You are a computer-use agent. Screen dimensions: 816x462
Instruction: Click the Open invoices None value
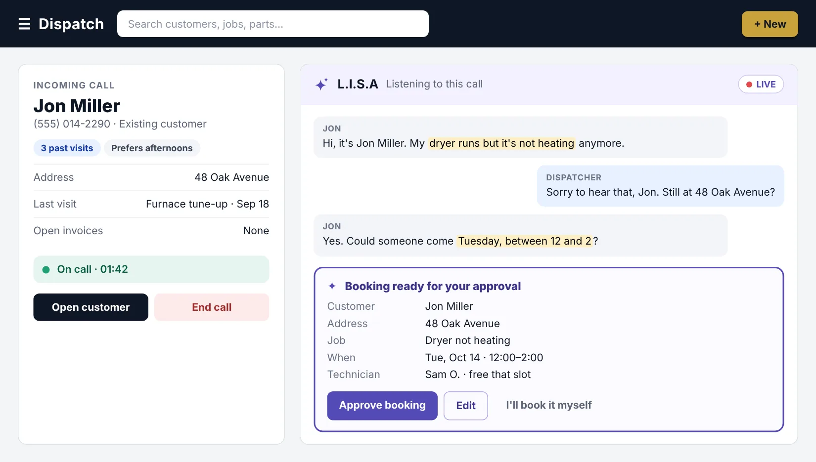coord(256,231)
